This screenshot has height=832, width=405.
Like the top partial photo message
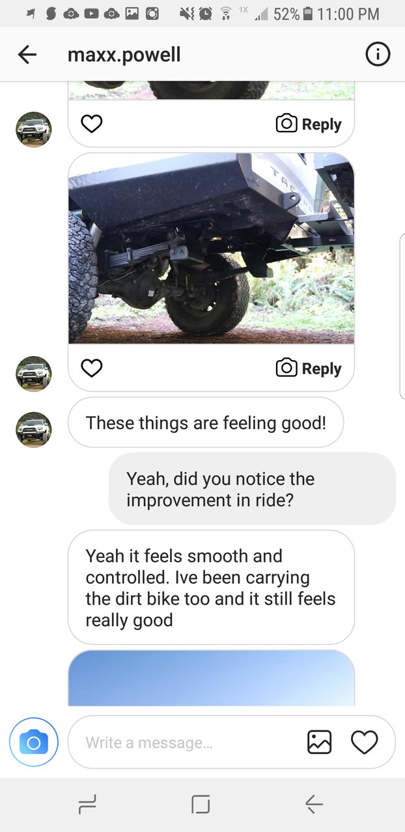coord(92,124)
